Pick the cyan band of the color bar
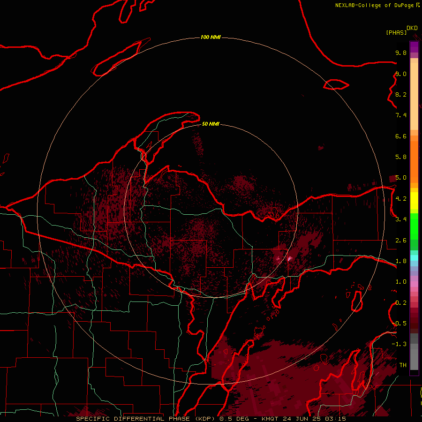The height and width of the screenshot is (422, 422). pyautogui.click(x=414, y=257)
